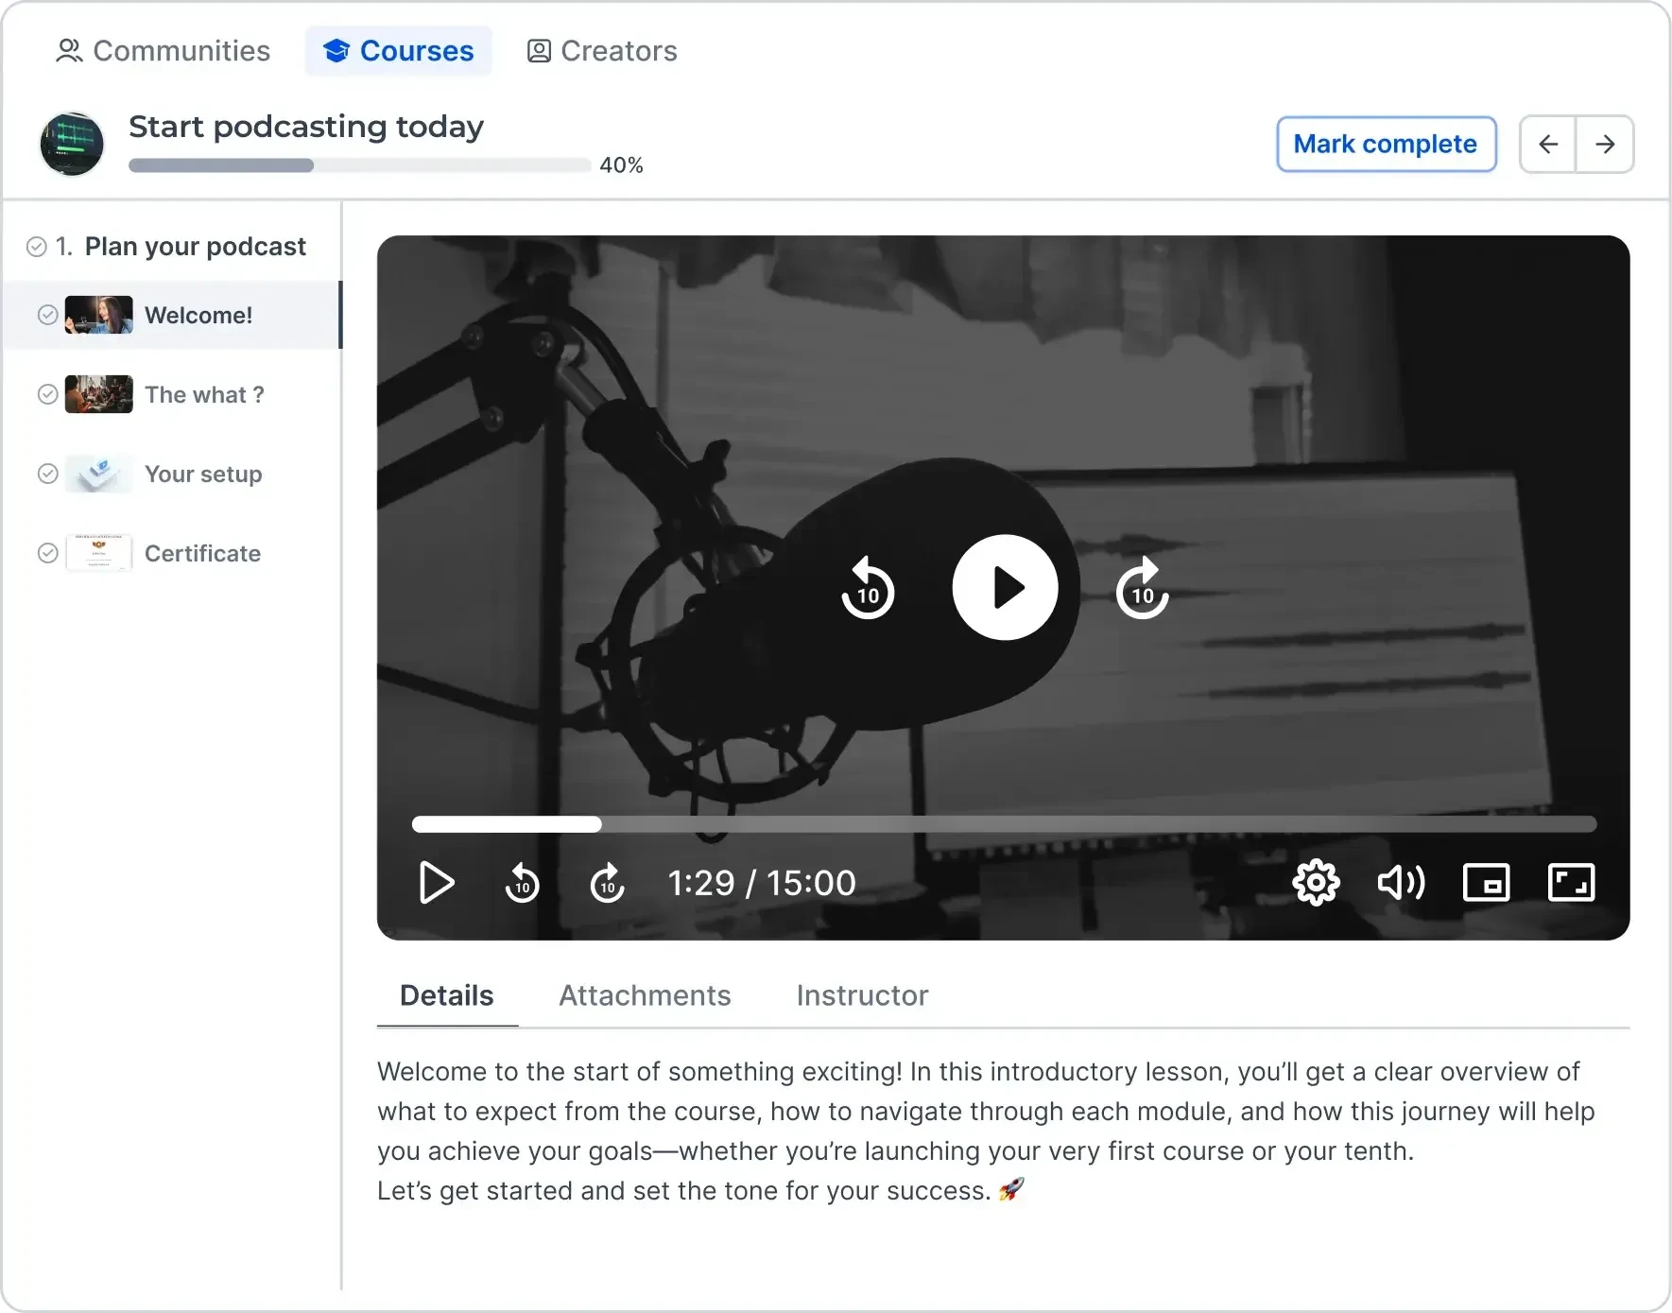Mute the video volume

pos(1401,883)
